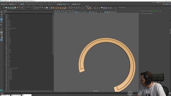Open Attribute Editor Attributes menu
This screenshot has width=171, height=96.
pyautogui.click(x=150, y=11)
